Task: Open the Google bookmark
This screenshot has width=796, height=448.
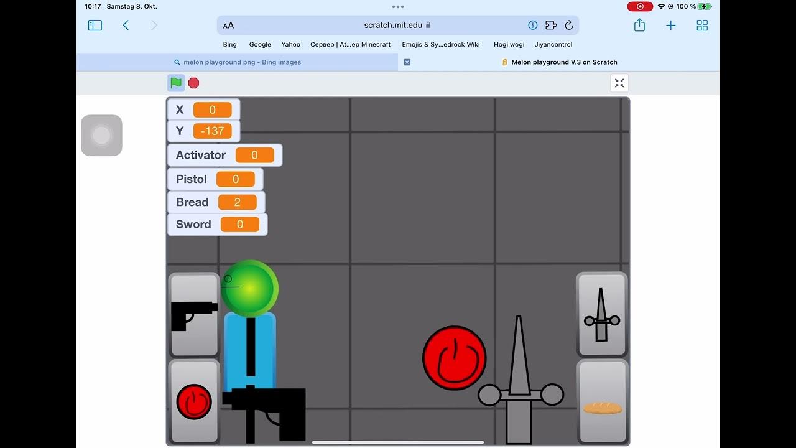Action: tap(260, 44)
